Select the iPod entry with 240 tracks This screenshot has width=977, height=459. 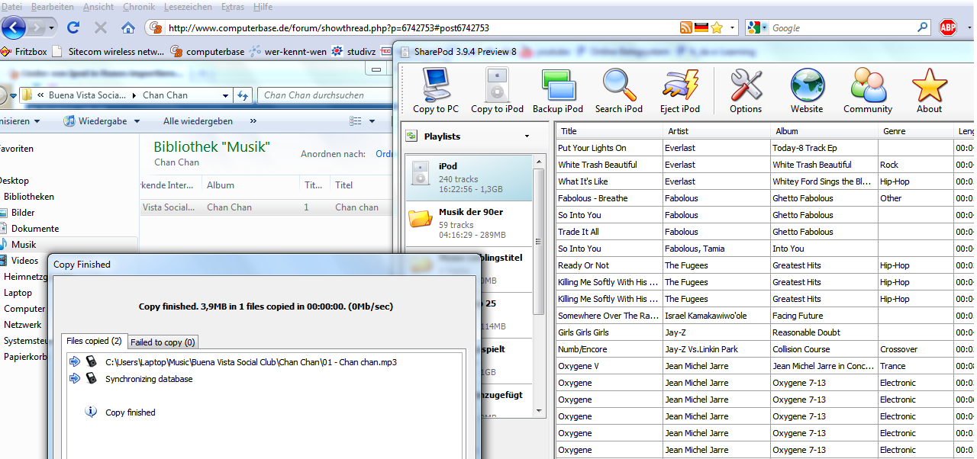(x=469, y=178)
